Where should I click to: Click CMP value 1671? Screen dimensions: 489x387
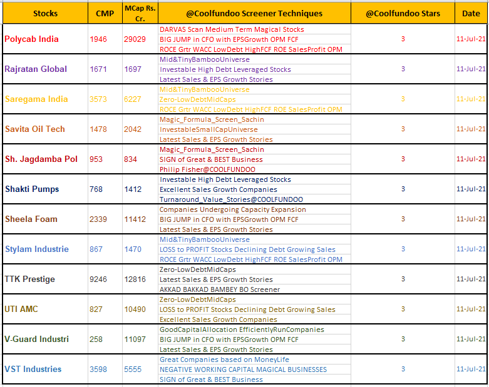[x=105, y=69]
